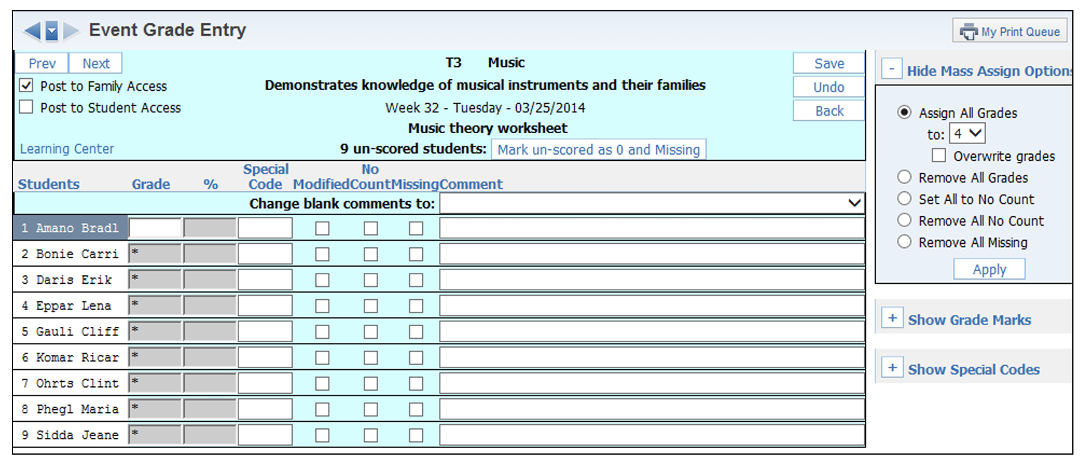Open the Assign All Grades value dropdown
This screenshot has height=466, width=1086.
click(x=967, y=133)
